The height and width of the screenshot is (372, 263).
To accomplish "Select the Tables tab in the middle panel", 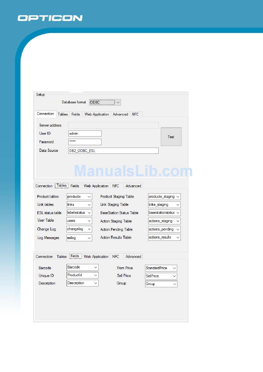I will click(61, 186).
